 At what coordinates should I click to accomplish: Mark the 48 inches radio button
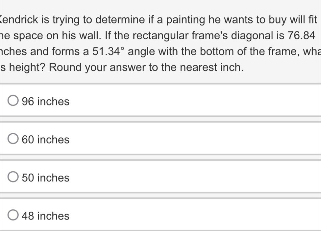tap(13, 216)
